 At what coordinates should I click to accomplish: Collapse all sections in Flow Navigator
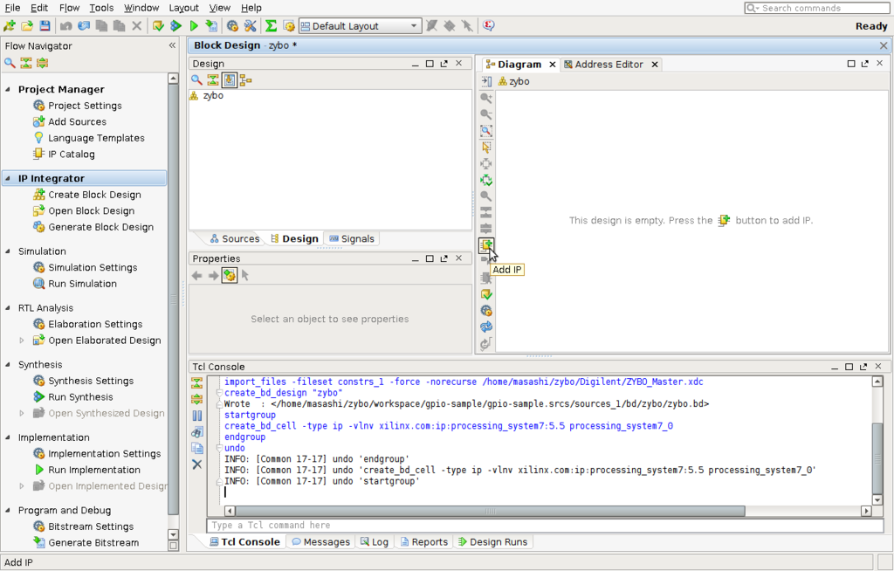(26, 63)
